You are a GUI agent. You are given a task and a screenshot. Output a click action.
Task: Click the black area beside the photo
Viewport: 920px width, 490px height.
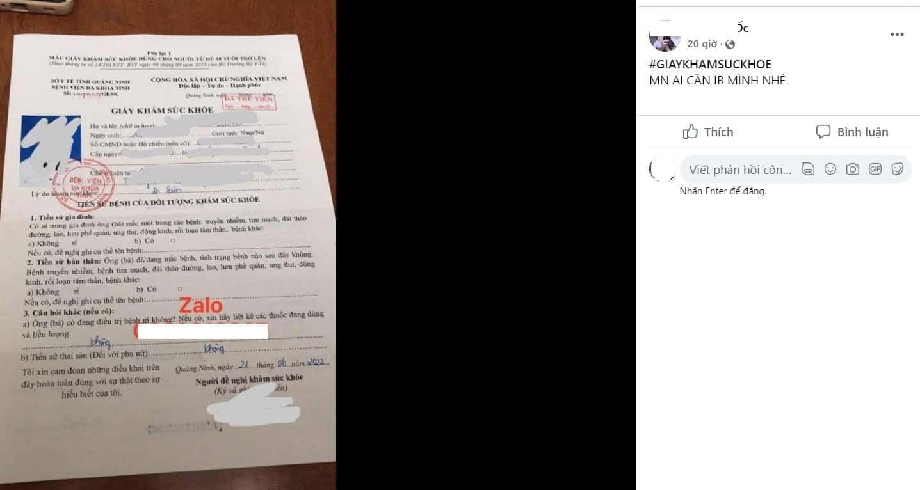486,245
